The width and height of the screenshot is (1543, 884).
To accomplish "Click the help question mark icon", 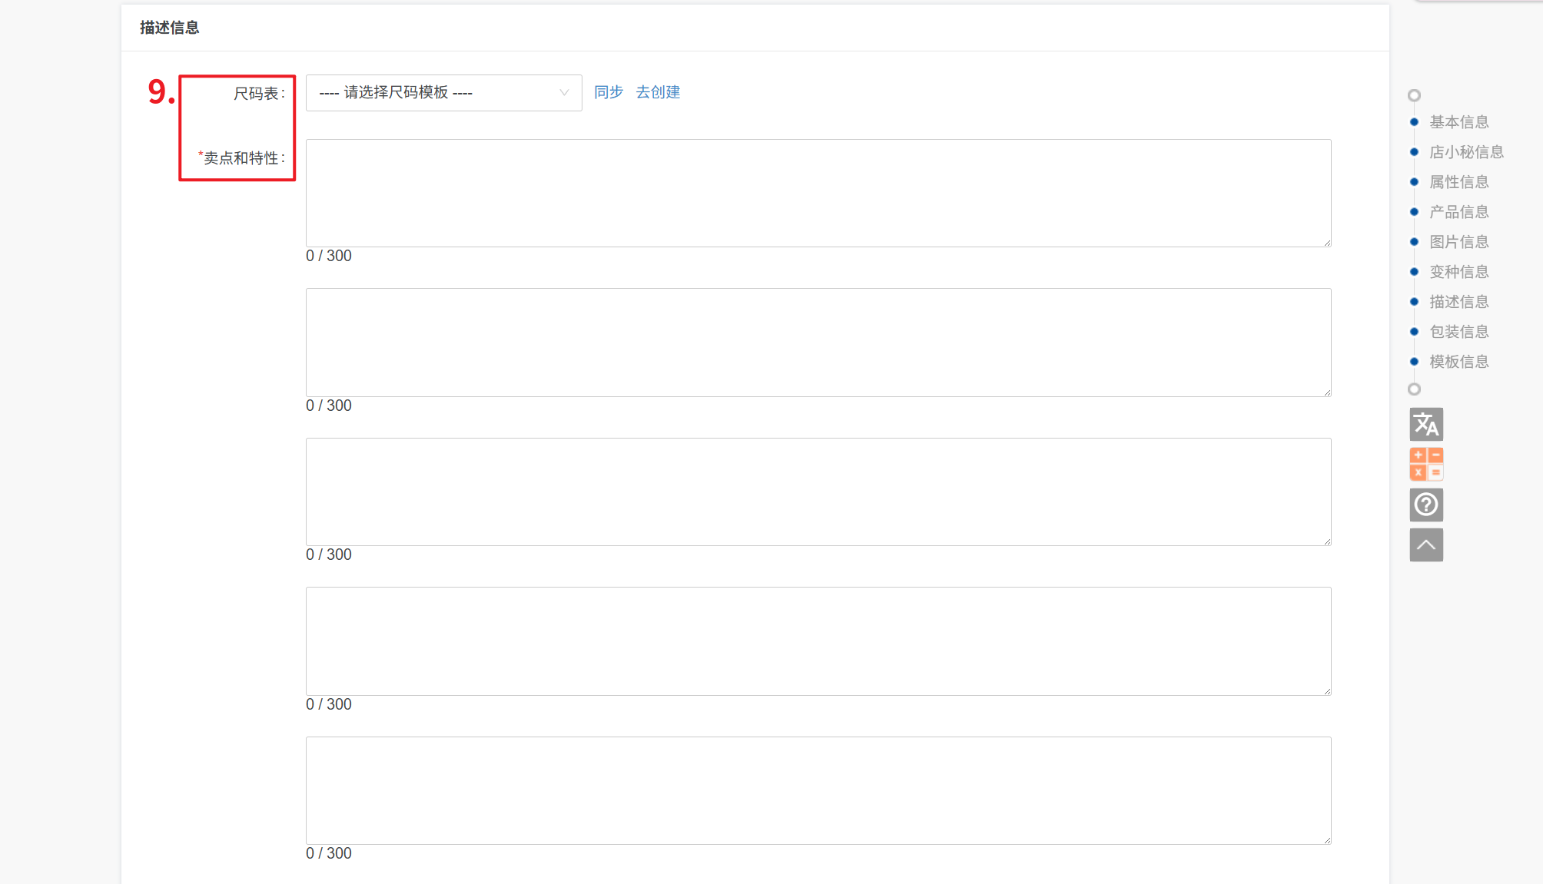I will [x=1426, y=505].
